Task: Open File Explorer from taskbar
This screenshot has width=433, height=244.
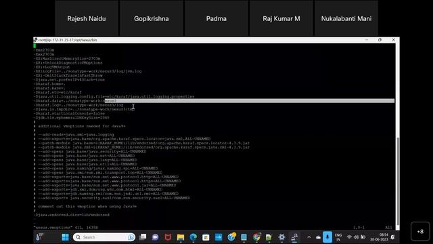Action: tap(181, 237)
